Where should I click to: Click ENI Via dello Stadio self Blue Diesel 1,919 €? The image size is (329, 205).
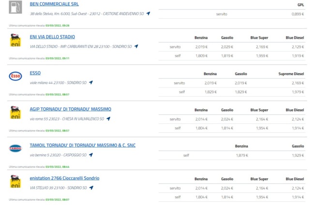[x=298, y=56]
